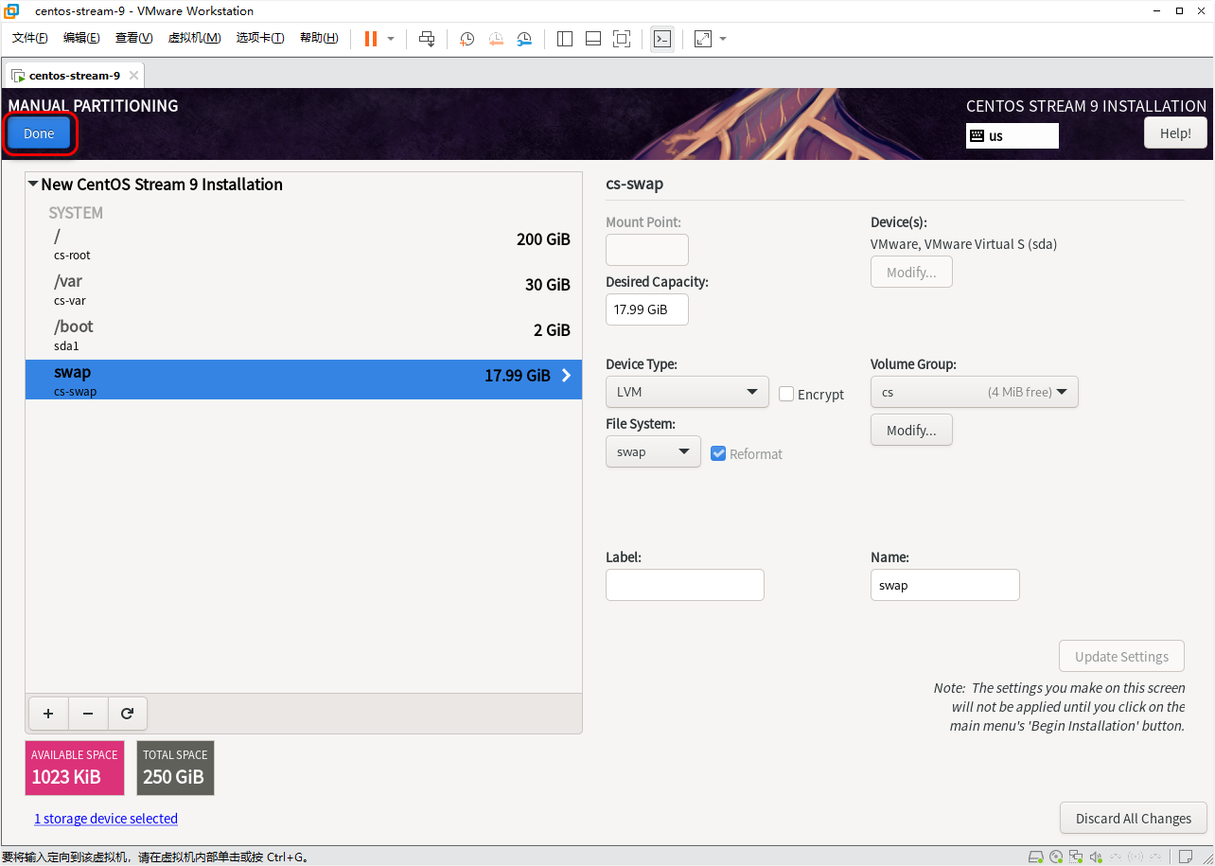Open snapshot manager using the clock-wrench icon

click(x=524, y=39)
